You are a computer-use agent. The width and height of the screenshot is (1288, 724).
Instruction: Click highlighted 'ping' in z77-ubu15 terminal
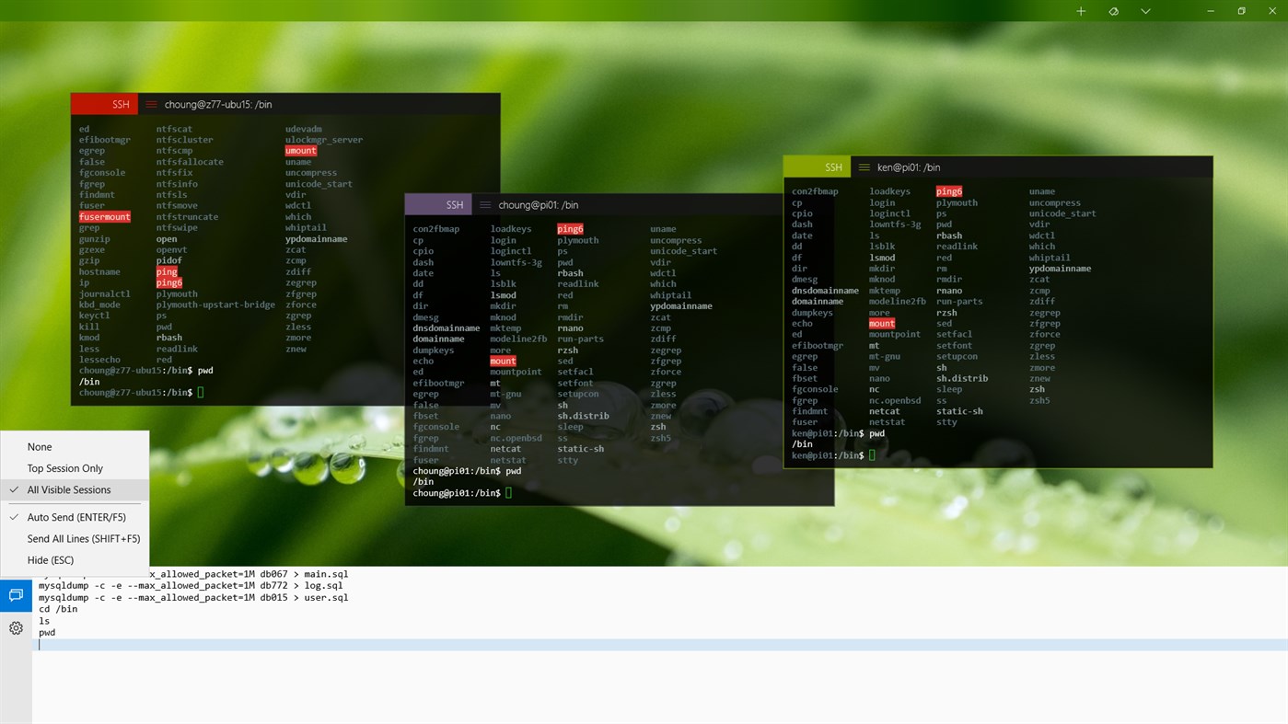[x=167, y=271]
